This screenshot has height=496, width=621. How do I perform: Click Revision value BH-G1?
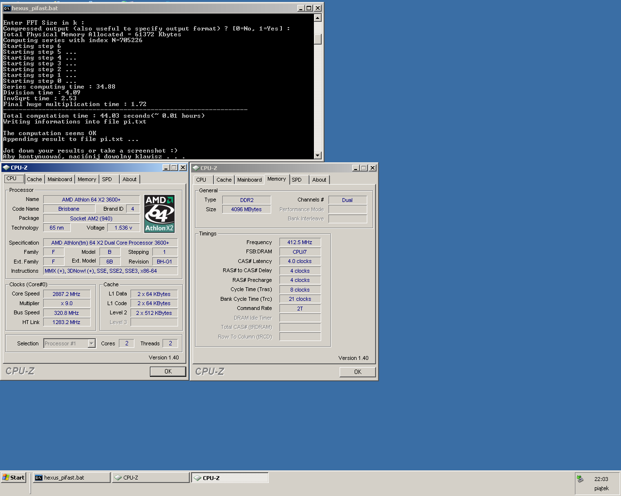pyautogui.click(x=164, y=262)
